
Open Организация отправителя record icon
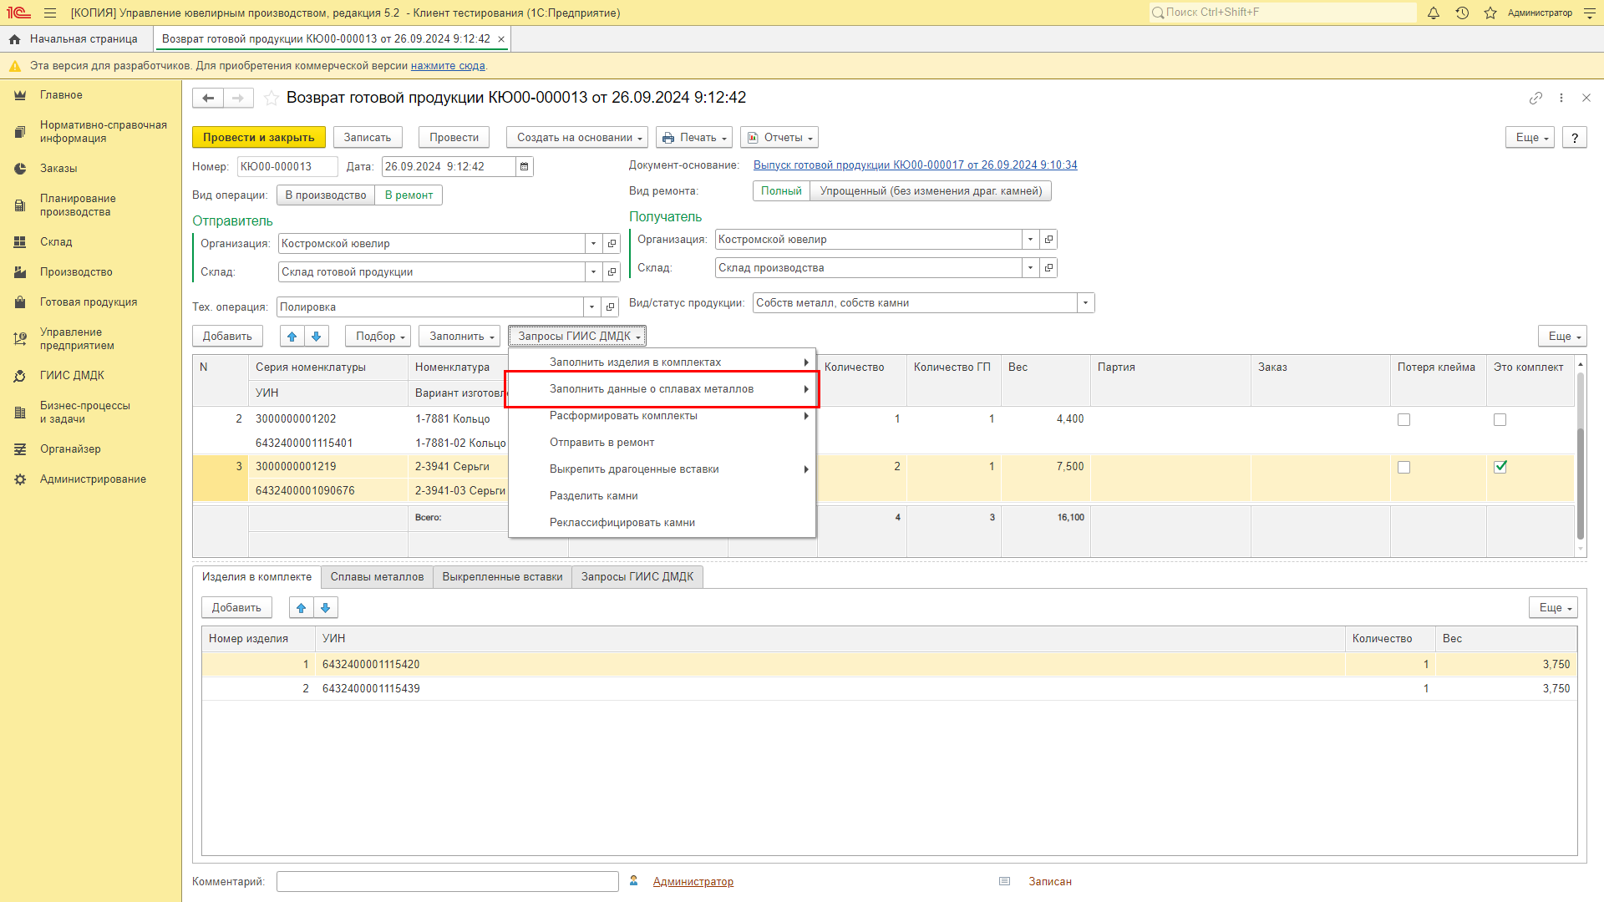612,244
